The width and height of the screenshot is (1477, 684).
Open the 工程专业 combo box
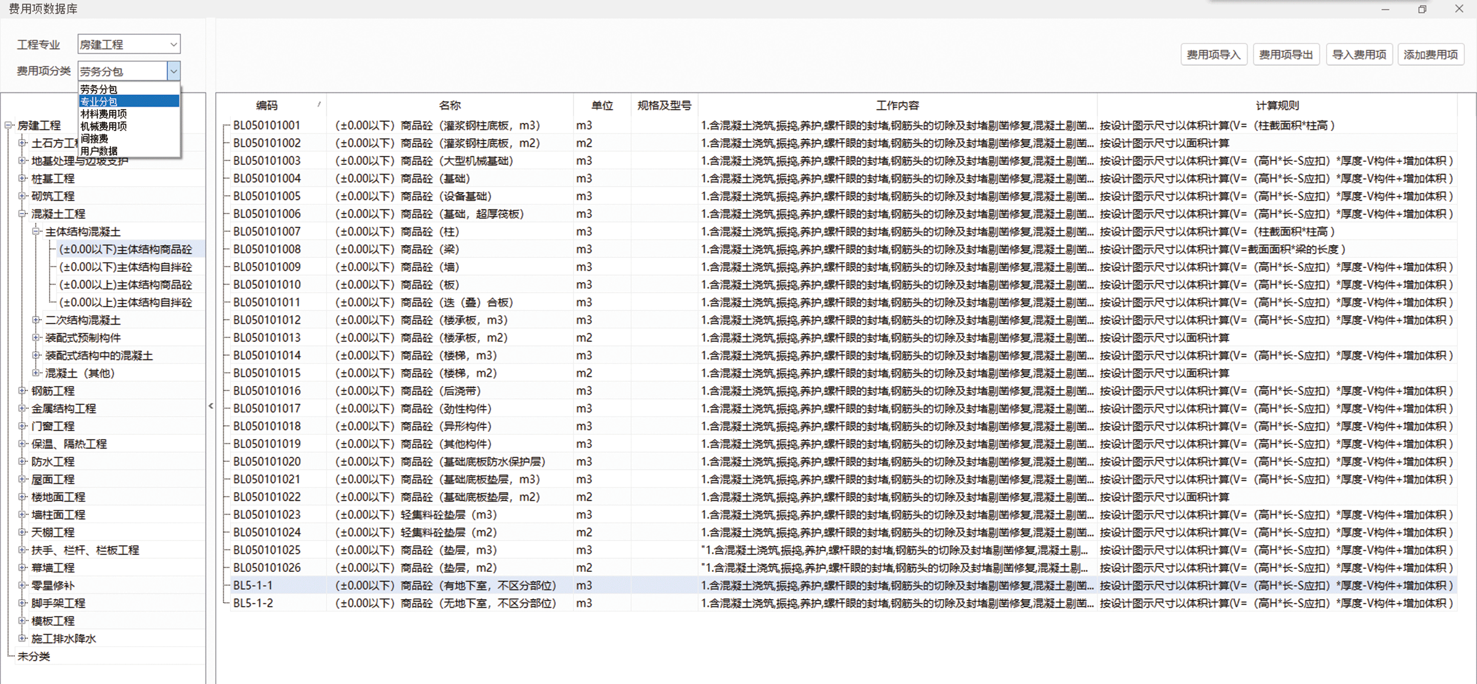[x=129, y=44]
